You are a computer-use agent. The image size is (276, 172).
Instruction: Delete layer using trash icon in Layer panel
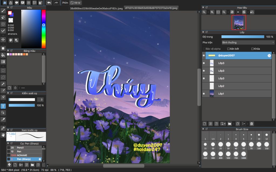tap(252, 124)
